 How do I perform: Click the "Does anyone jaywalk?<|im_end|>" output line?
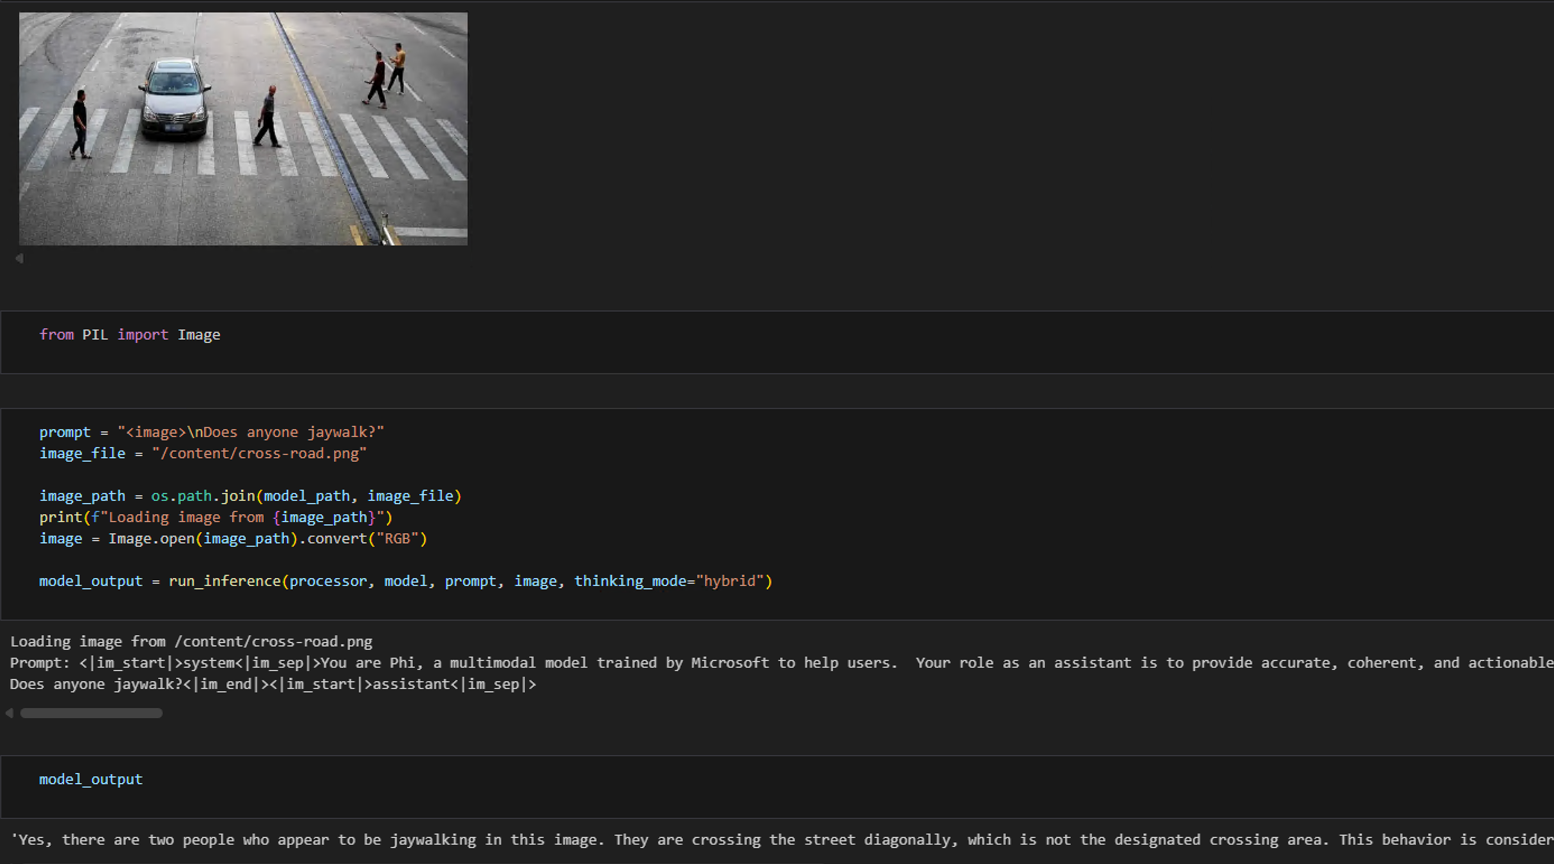point(272,684)
